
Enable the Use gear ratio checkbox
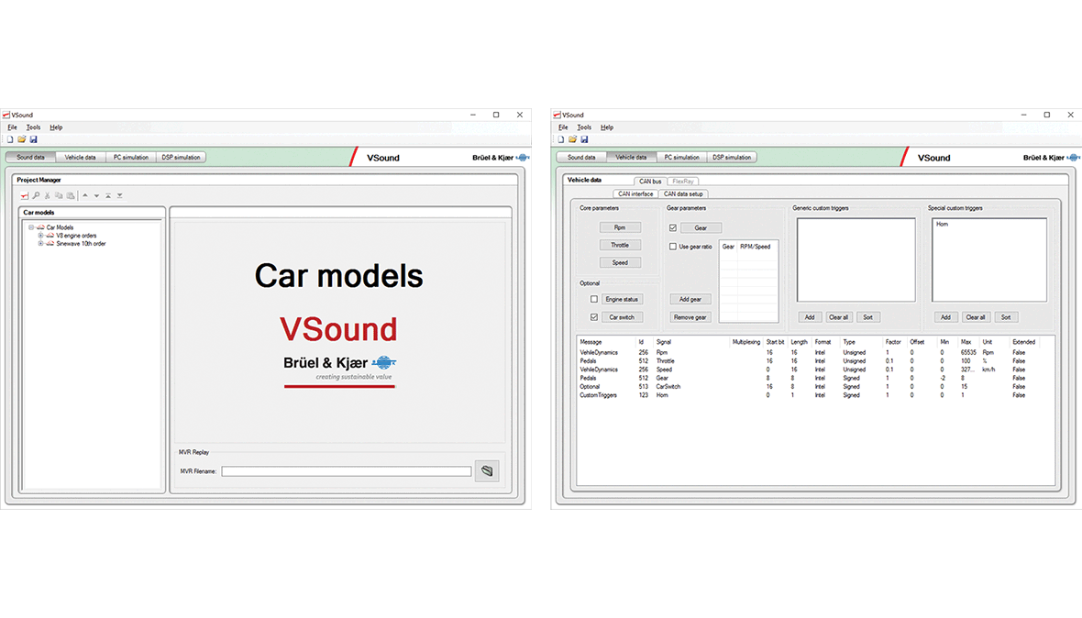click(673, 247)
